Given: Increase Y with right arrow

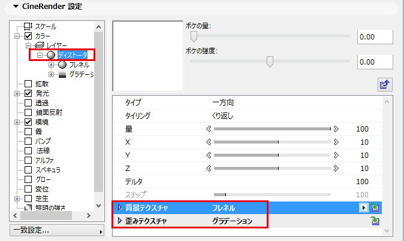Looking at the screenshot, I should pyautogui.click(x=336, y=155).
